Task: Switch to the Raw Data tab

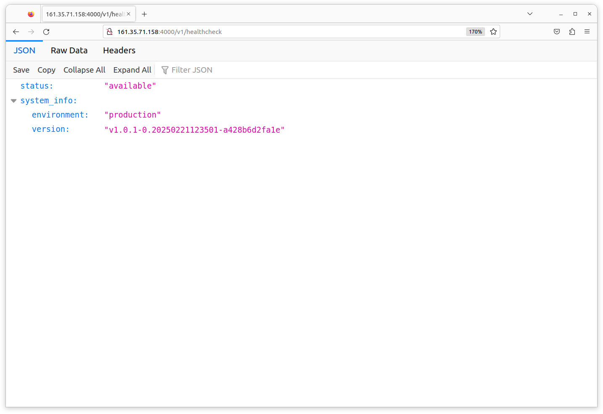Action: 69,50
